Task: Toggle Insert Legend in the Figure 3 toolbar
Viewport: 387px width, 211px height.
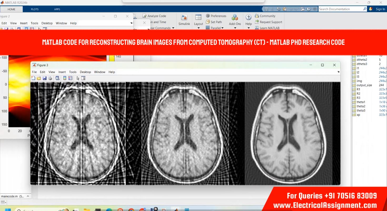Action: coord(70,78)
